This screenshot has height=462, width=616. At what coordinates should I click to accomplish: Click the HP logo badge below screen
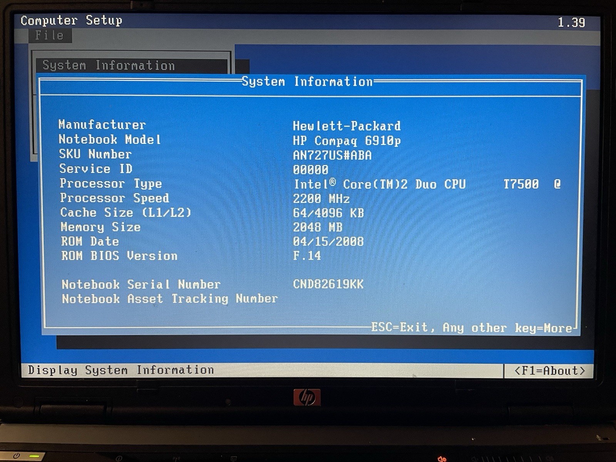pyautogui.click(x=307, y=397)
